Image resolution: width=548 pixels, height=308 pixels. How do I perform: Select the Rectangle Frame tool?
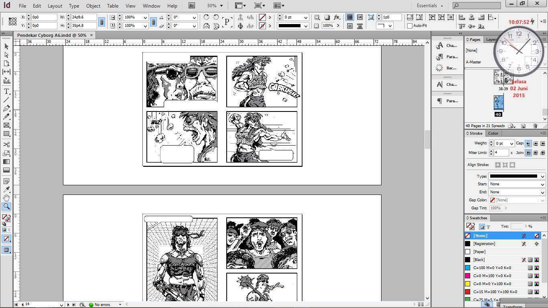pyautogui.click(x=6, y=126)
